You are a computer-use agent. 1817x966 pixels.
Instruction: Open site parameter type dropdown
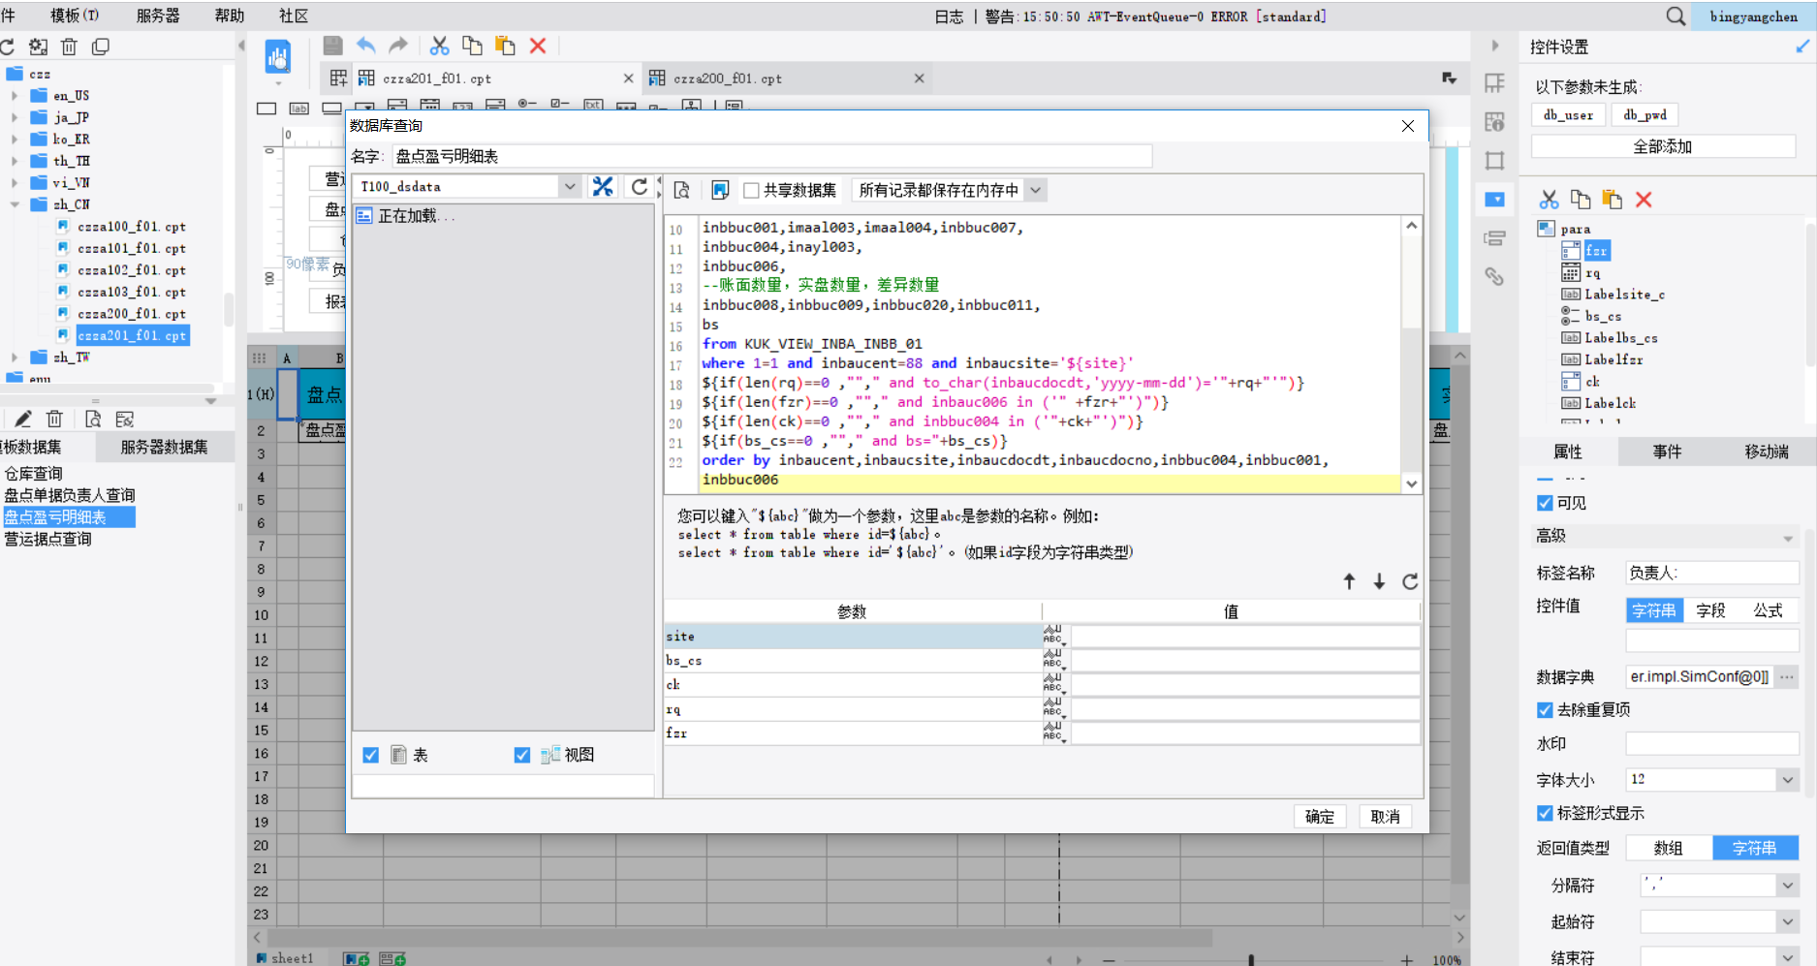[1054, 637]
